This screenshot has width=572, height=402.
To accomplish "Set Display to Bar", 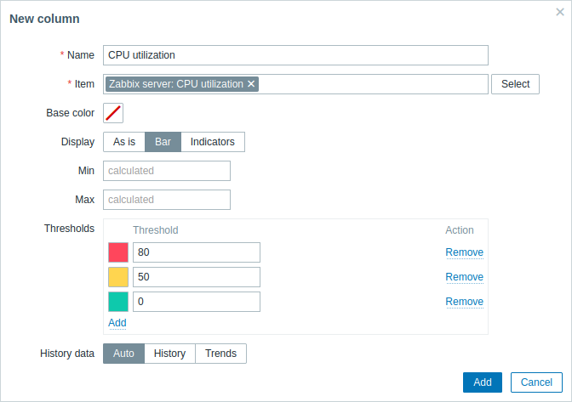I will [163, 142].
